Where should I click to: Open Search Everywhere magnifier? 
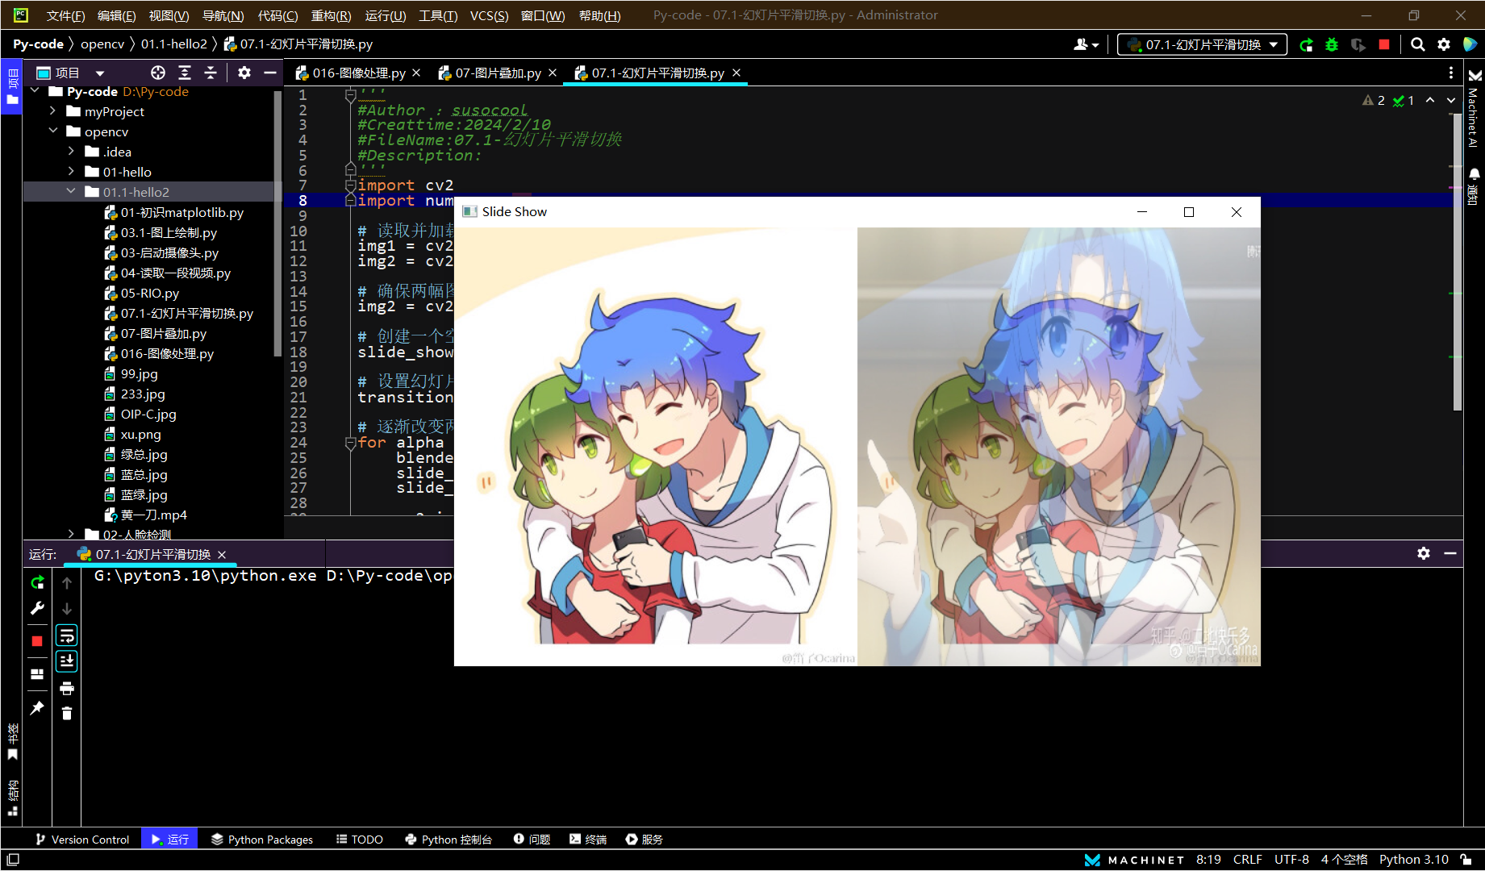(x=1417, y=45)
